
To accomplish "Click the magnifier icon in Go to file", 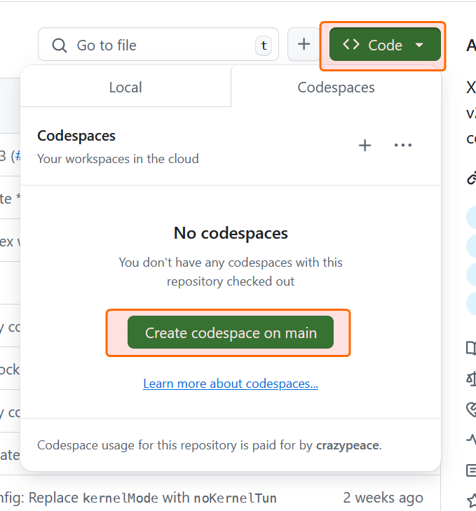I will pyautogui.click(x=60, y=45).
